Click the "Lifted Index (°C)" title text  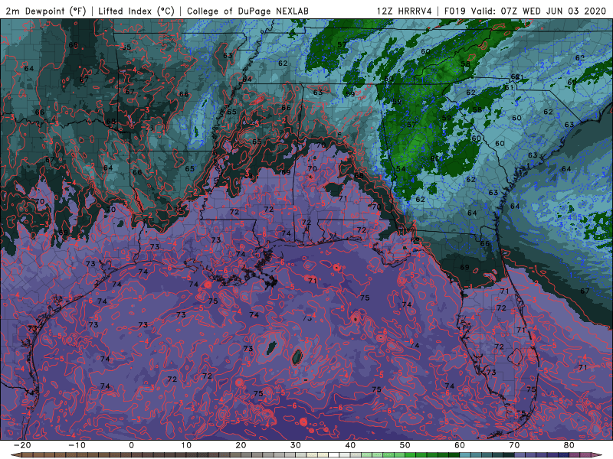pyautogui.click(x=136, y=11)
